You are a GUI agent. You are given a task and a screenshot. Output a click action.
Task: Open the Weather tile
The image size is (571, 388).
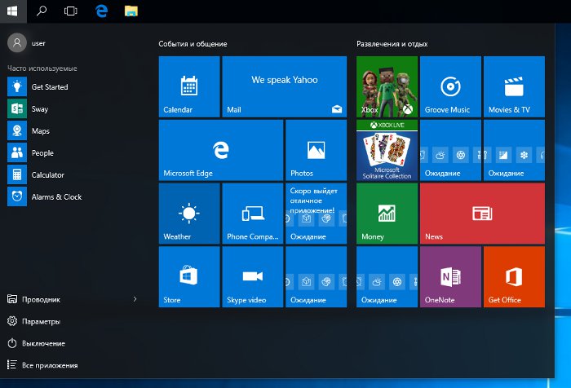189,214
